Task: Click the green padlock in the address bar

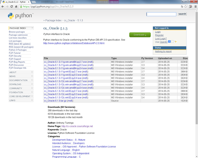Action: [x=21, y=7]
